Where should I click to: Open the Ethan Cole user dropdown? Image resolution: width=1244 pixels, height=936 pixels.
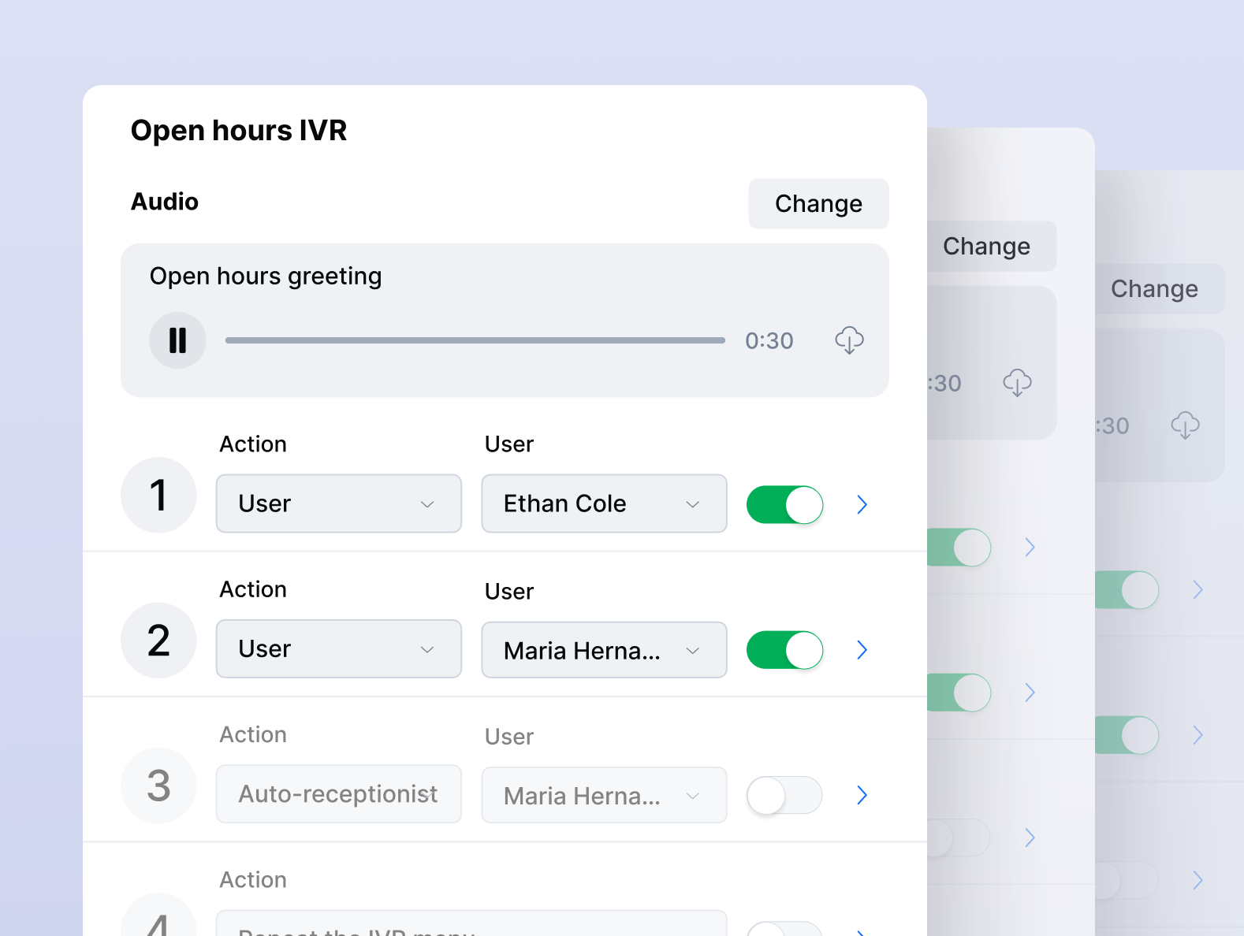tap(604, 503)
